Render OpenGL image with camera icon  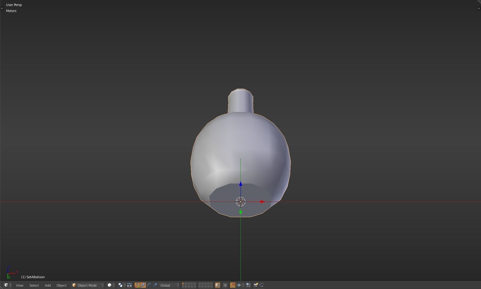tap(256, 285)
